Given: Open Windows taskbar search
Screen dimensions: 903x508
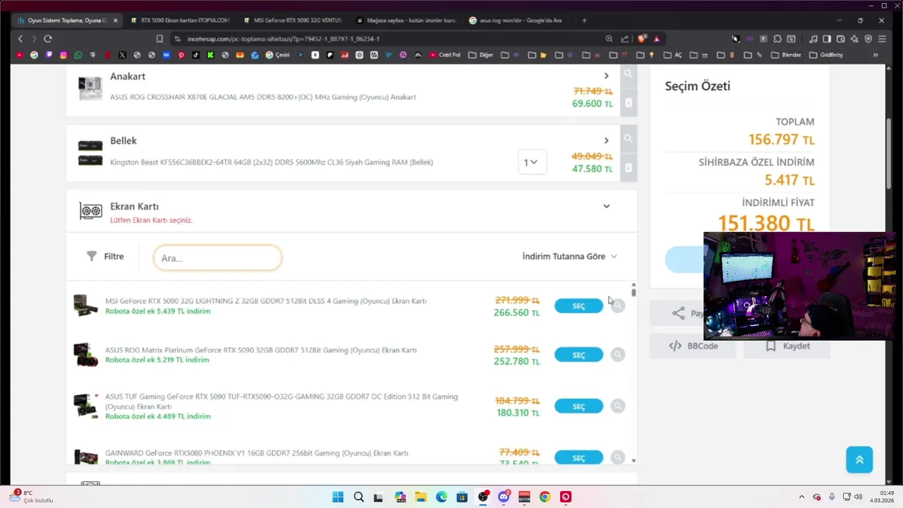Looking at the screenshot, I should click(358, 497).
